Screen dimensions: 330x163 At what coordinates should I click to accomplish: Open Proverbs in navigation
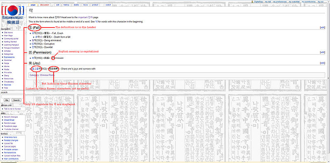[x=8, y=72]
